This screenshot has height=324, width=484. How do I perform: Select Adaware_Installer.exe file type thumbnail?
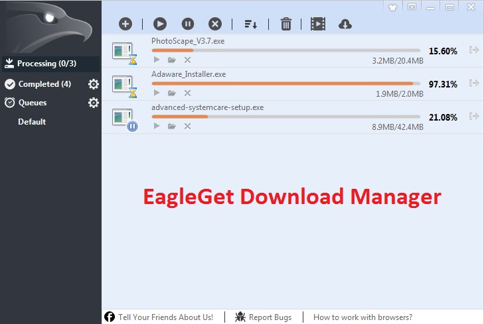(124, 87)
